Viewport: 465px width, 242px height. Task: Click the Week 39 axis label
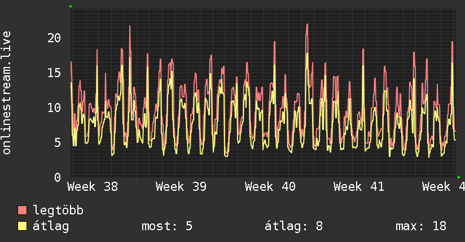click(181, 187)
